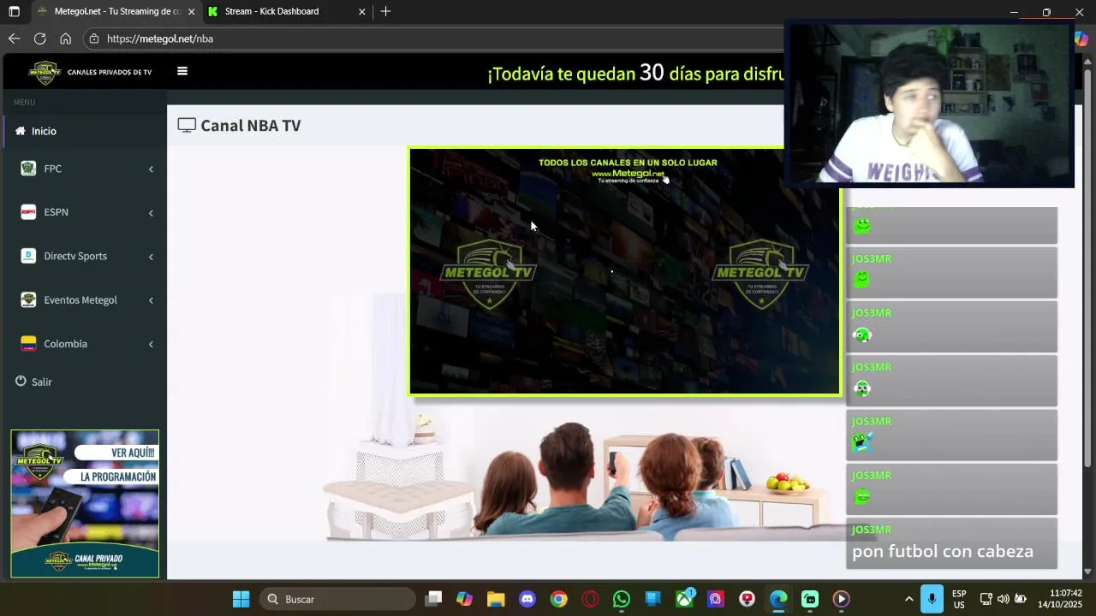Click the ESPN logo icon
This screenshot has width=1096, height=616.
point(28,212)
